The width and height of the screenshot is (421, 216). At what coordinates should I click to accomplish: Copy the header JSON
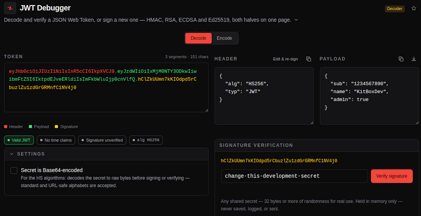click(309, 59)
